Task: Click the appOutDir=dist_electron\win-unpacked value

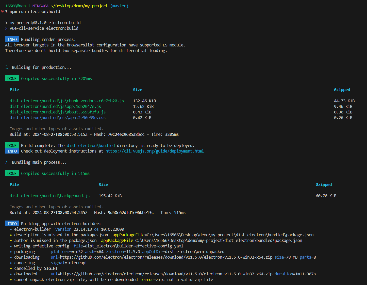Action: point(183,252)
